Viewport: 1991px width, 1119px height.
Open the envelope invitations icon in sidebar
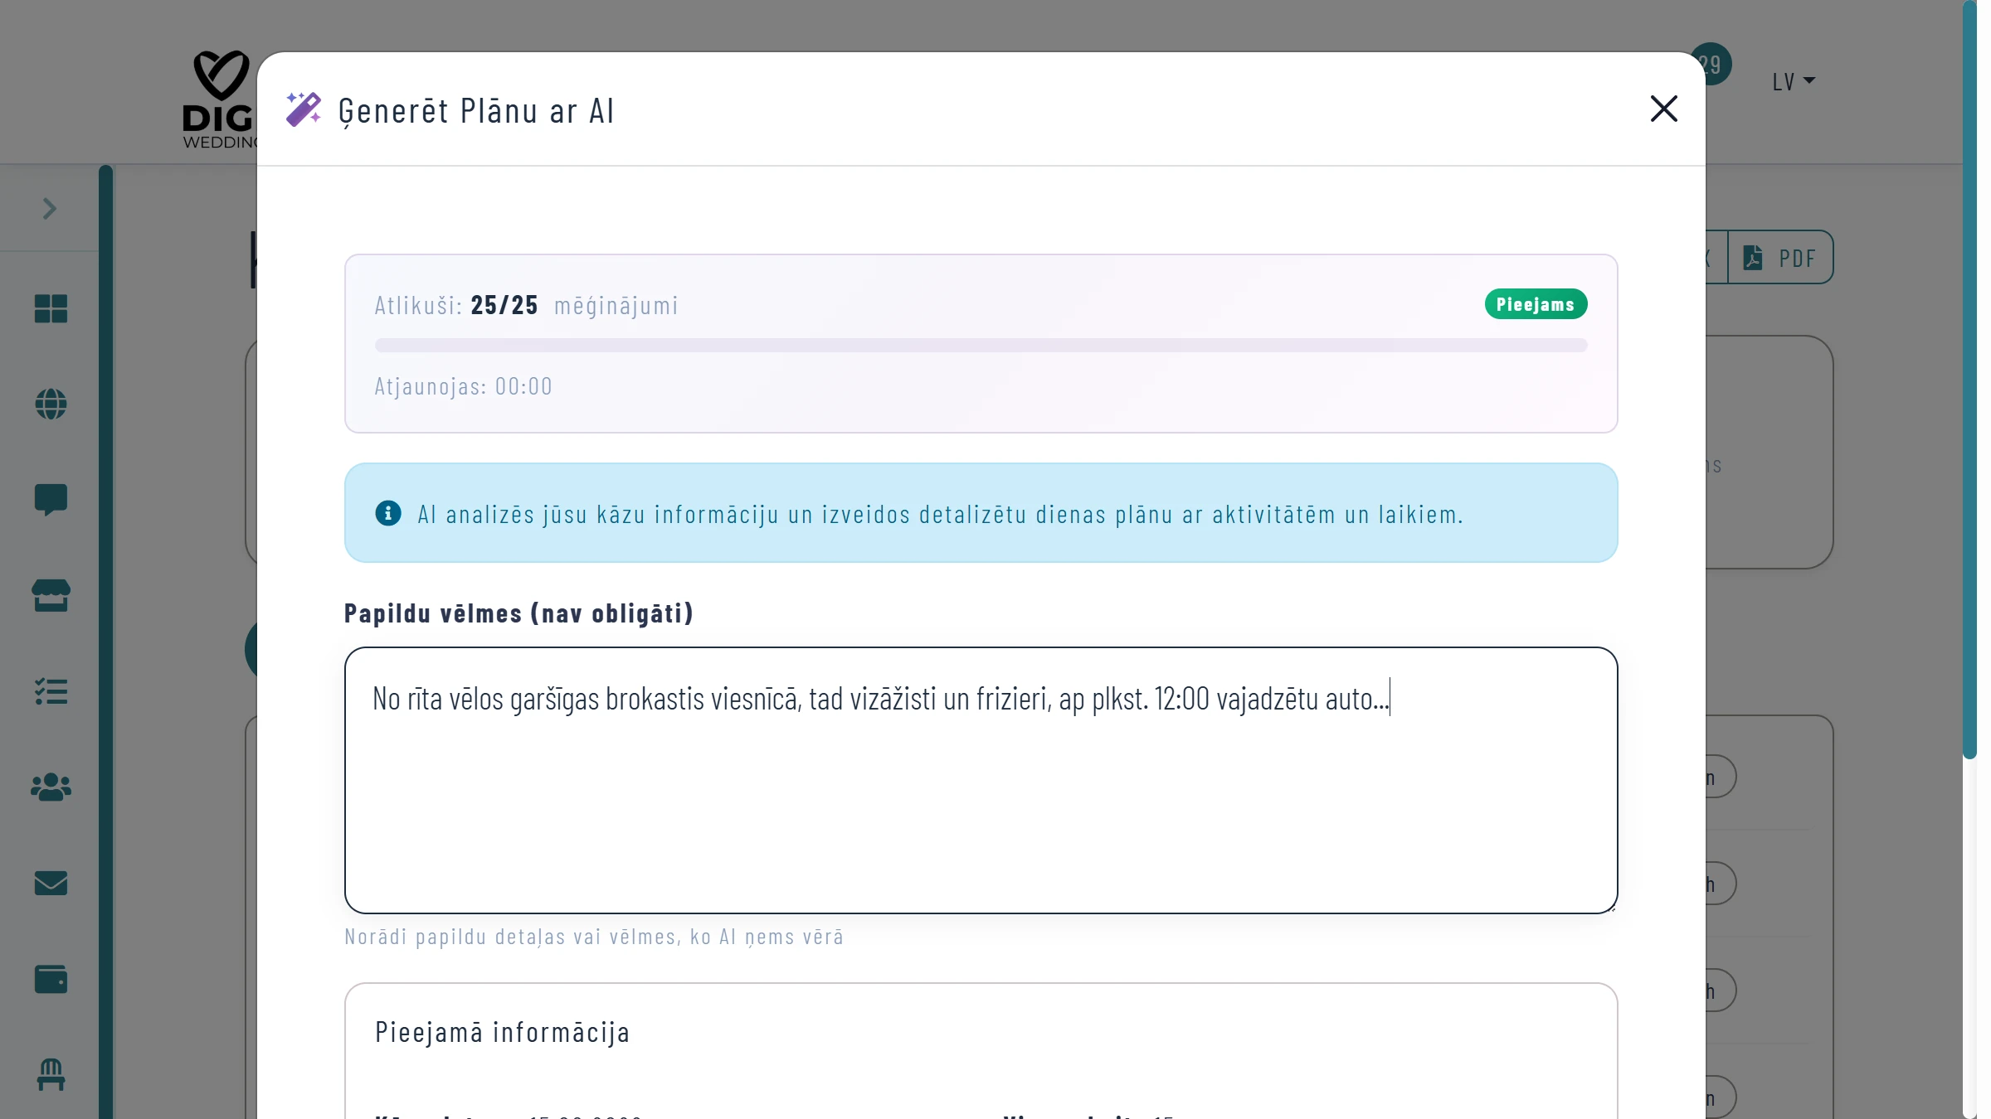click(x=51, y=883)
